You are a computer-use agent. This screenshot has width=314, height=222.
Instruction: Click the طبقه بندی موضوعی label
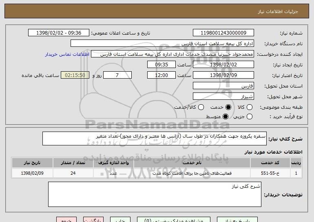point(281,108)
